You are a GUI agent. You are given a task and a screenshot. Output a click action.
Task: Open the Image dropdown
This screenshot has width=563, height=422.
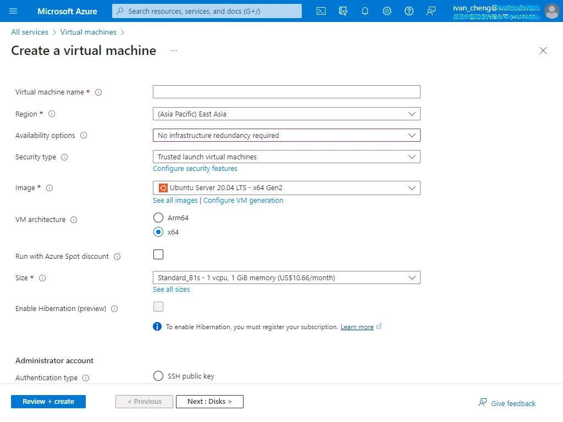coord(286,188)
